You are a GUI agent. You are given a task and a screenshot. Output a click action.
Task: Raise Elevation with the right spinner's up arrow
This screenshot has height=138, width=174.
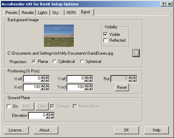[52, 114]
